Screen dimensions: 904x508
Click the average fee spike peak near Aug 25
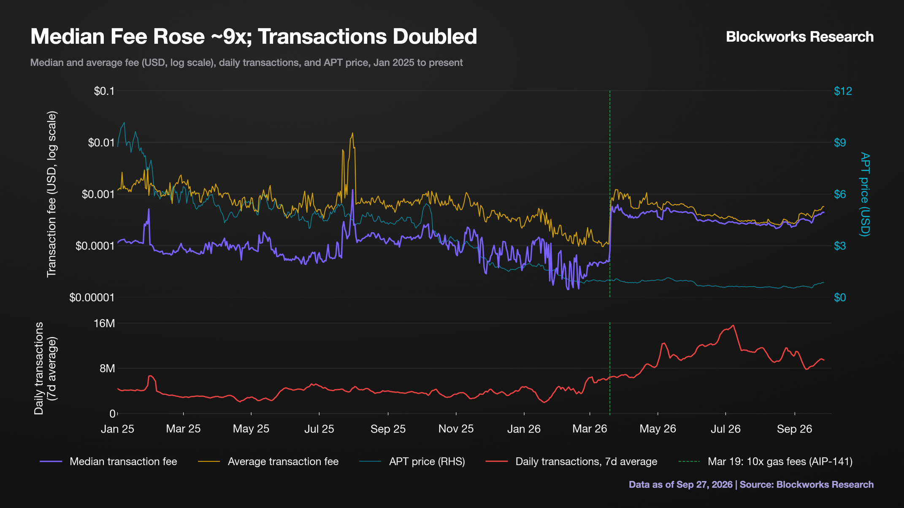352,134
